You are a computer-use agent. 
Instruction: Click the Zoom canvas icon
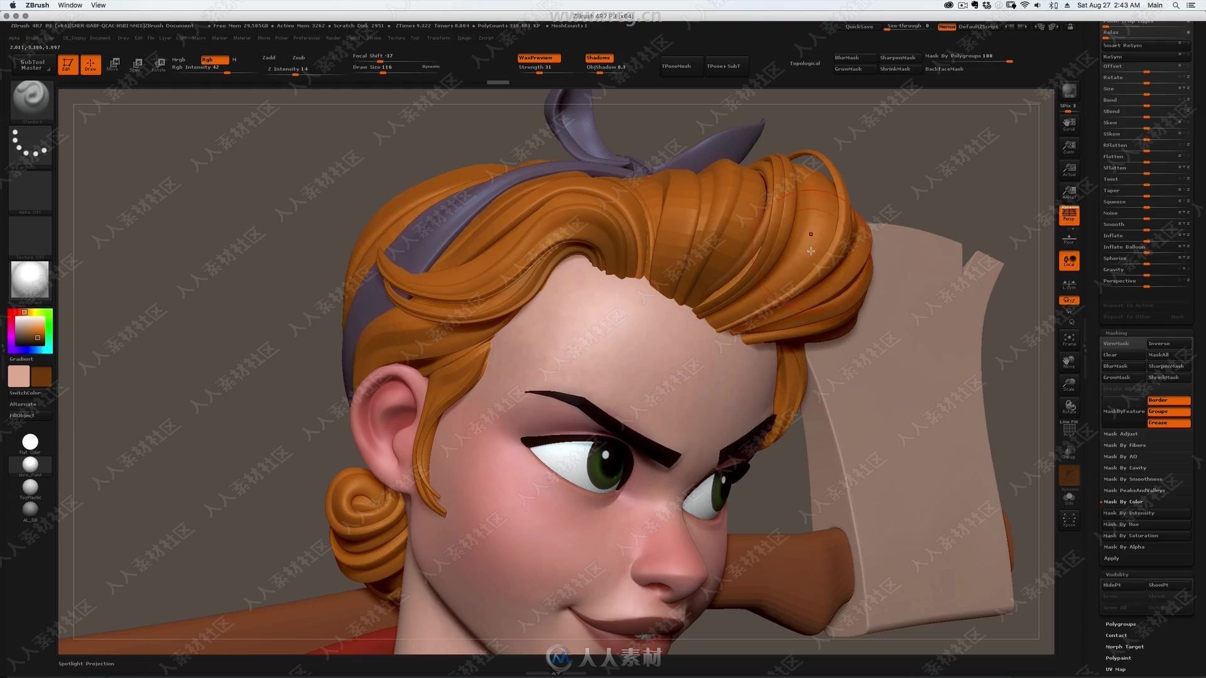coord(1069,147)
